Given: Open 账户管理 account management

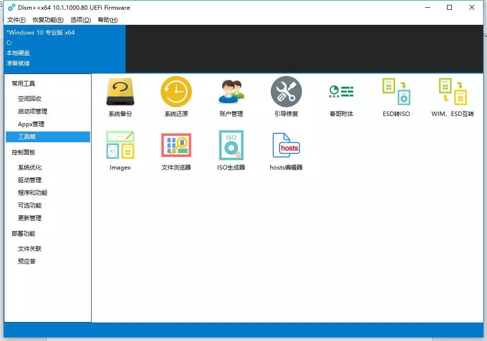Looking at the screenshot, I should [x=231, y=96].
